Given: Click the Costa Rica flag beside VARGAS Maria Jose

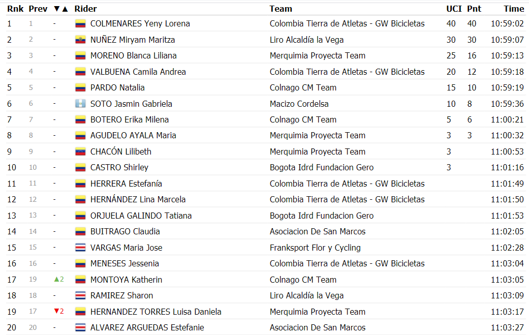Looking at the screenshot, I should coord(80,248).
